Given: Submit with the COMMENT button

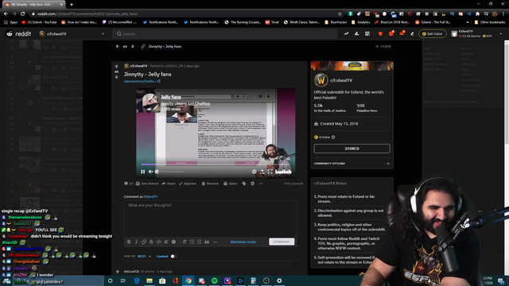Looking at the screenshot, I should (x=282, y=242).
